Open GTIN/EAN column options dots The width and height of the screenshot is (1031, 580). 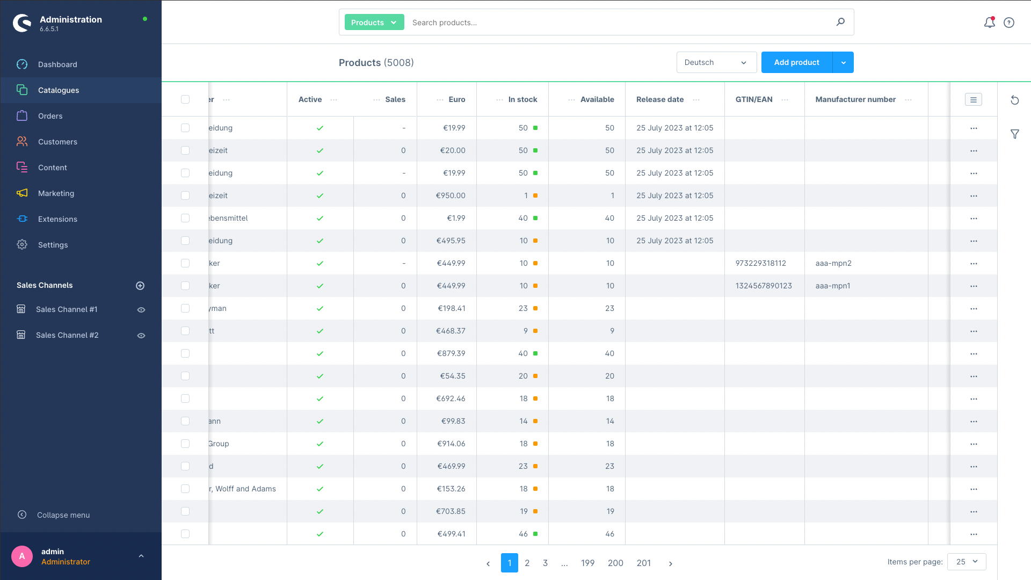tap(785, 100)
